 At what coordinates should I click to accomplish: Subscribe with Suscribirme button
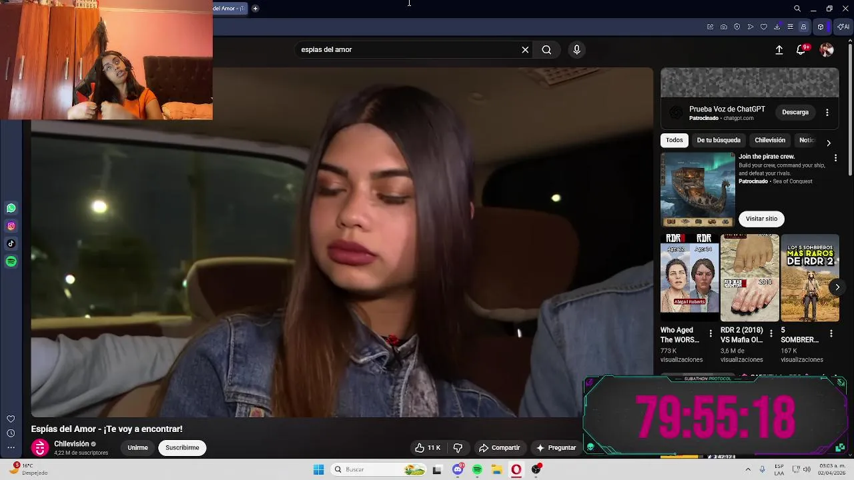(182, 448)
